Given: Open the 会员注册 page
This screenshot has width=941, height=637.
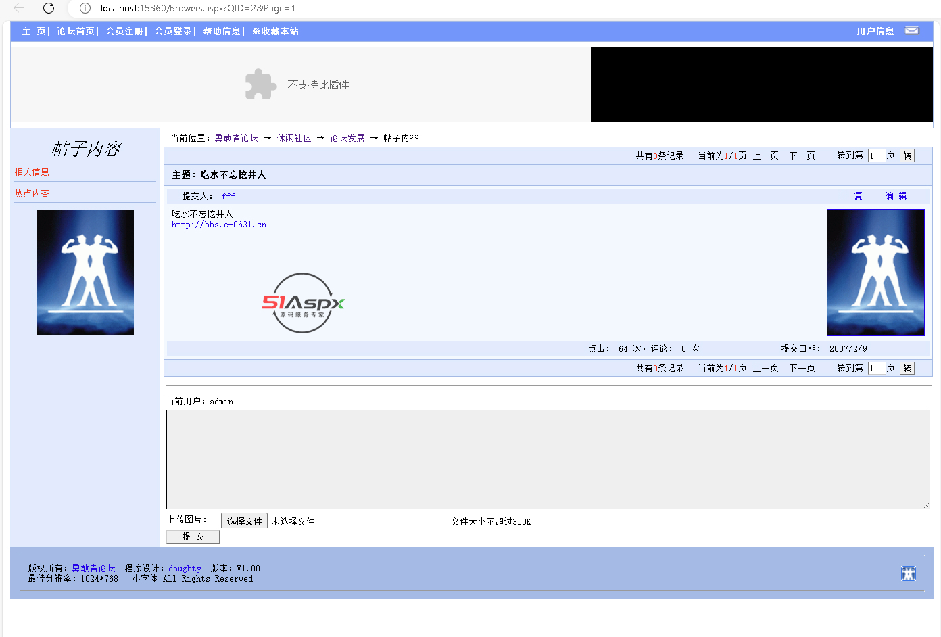Looking at the screenshot, I should pos(124,31).
